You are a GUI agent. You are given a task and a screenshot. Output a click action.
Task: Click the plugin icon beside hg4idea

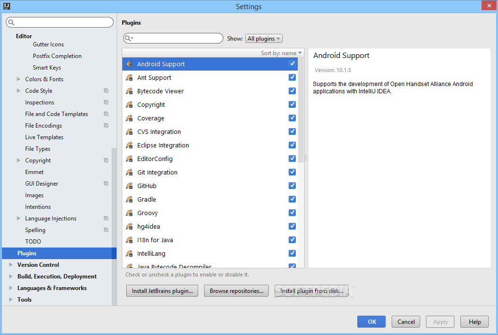point(129,226)
